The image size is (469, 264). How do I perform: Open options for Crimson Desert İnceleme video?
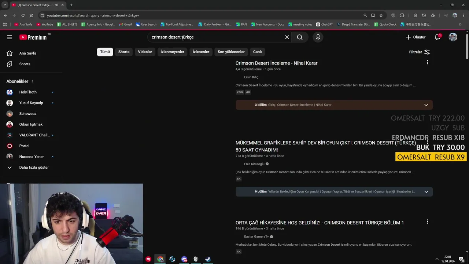click(x=427, y=62)
